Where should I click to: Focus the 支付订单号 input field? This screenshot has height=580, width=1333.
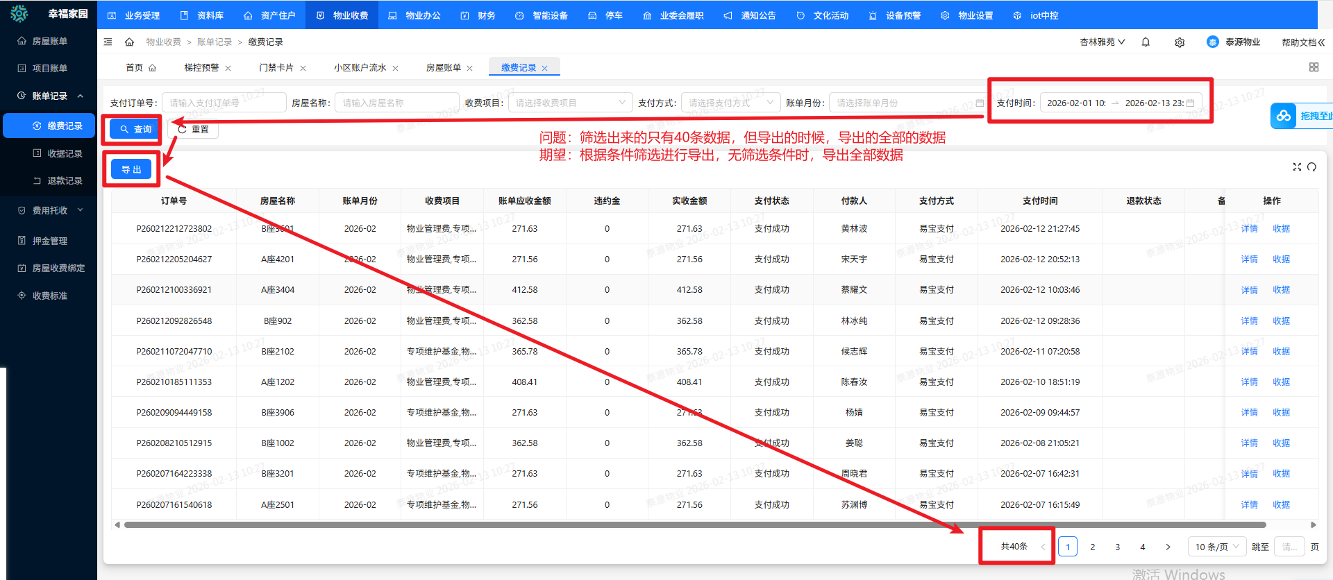click(x=224, y=103)
